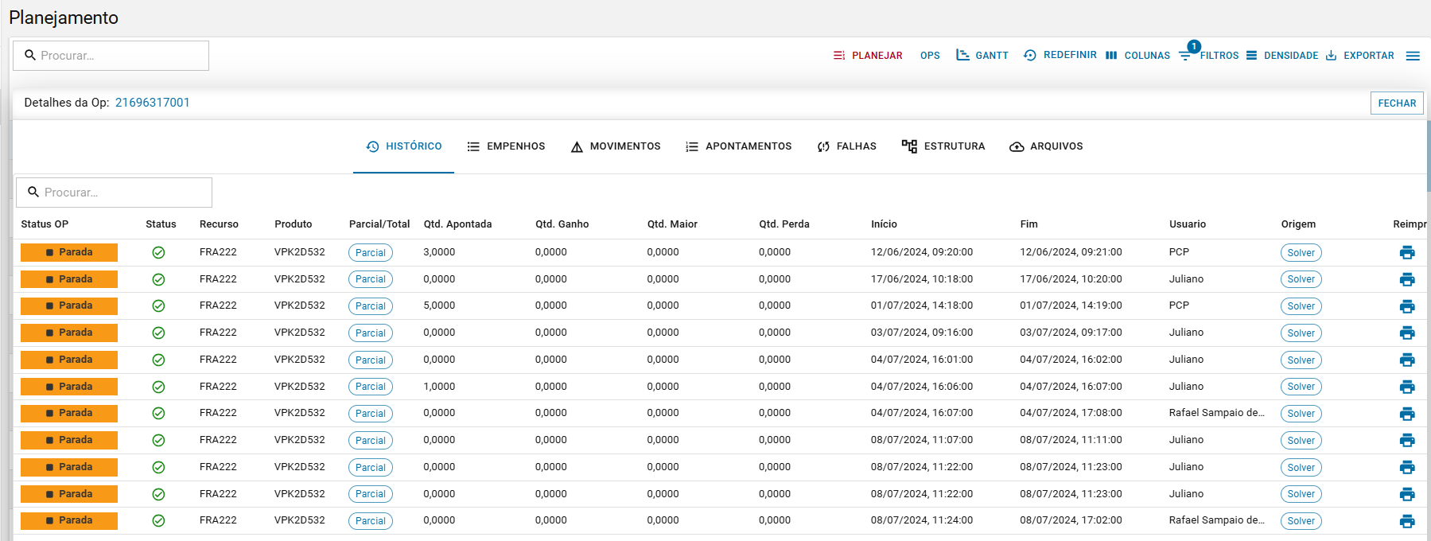Click status check icon in 17/06/2024 row
The height and width of the screenshot is (541, 1431).
pyautogui.click(x=158, y=279)
